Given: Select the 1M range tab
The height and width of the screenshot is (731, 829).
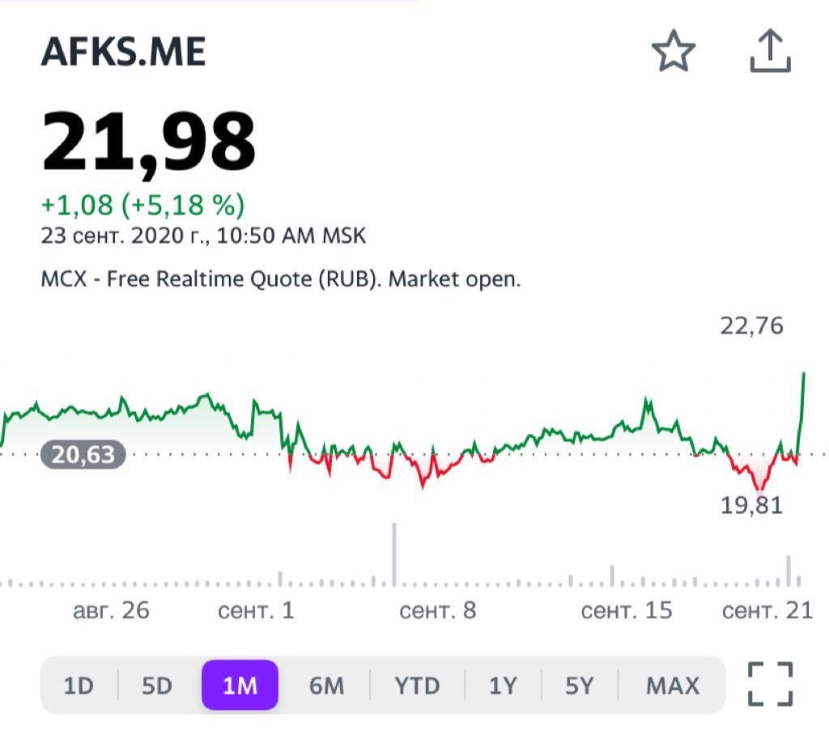Looking at the screenshot, I should (x=240, y=686).
